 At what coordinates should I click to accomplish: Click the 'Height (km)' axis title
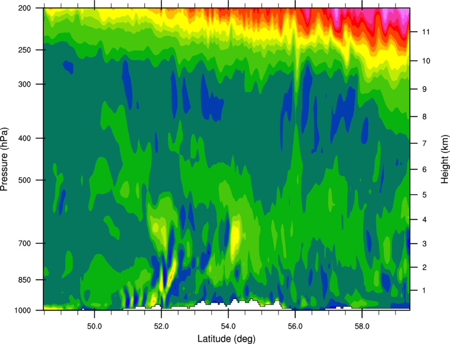coord(445,159)
